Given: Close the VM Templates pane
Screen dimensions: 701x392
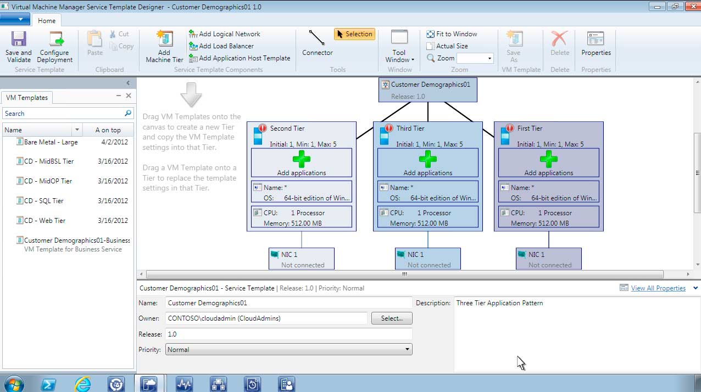Looking at the screenshot, I should [129, 96].
